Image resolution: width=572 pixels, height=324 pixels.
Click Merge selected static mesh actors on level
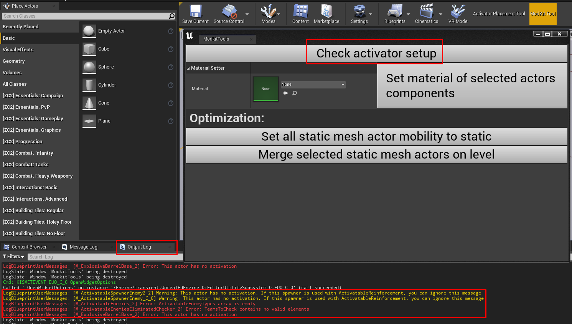pos(376,154)
